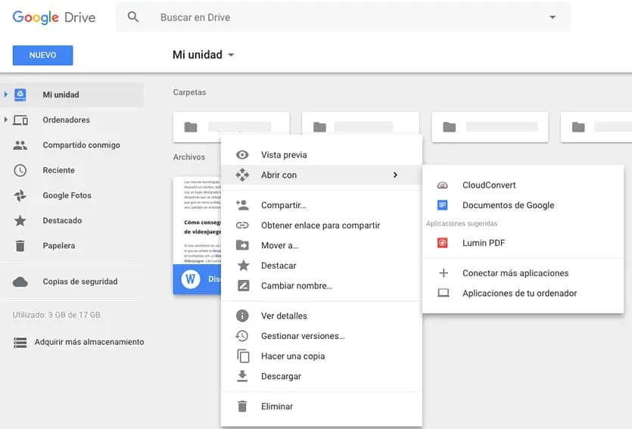
Task: Expand the Abrir con submenu chevron
Action: point(395,175)
